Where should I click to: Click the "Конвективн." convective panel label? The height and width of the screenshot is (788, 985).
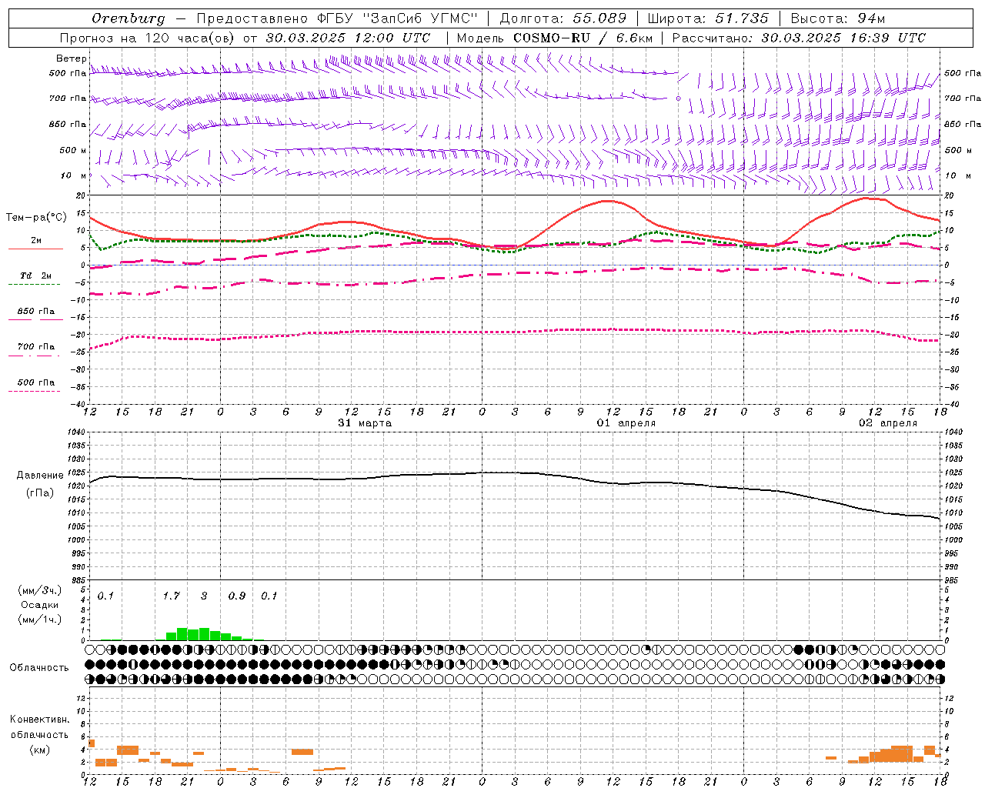point(40,720)
